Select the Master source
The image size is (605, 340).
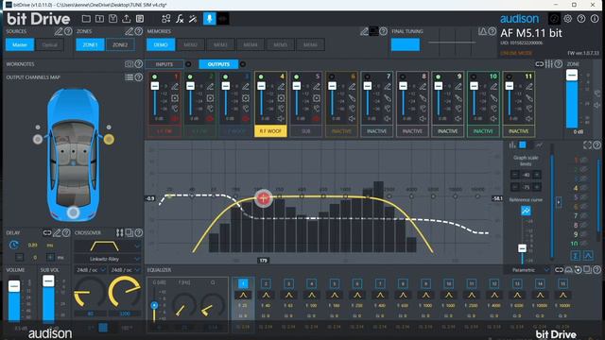[20, 44]
